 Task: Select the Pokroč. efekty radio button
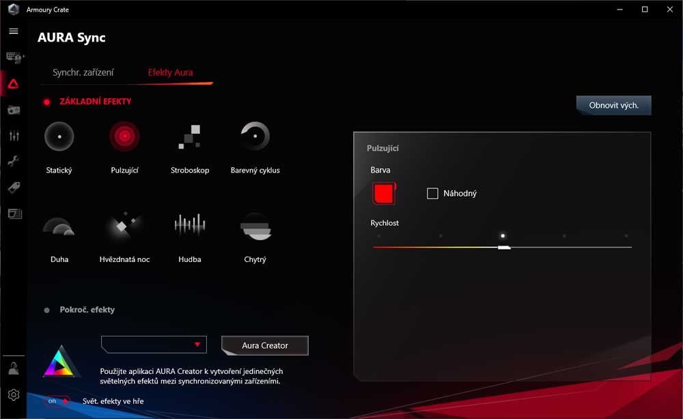point(47,310)
